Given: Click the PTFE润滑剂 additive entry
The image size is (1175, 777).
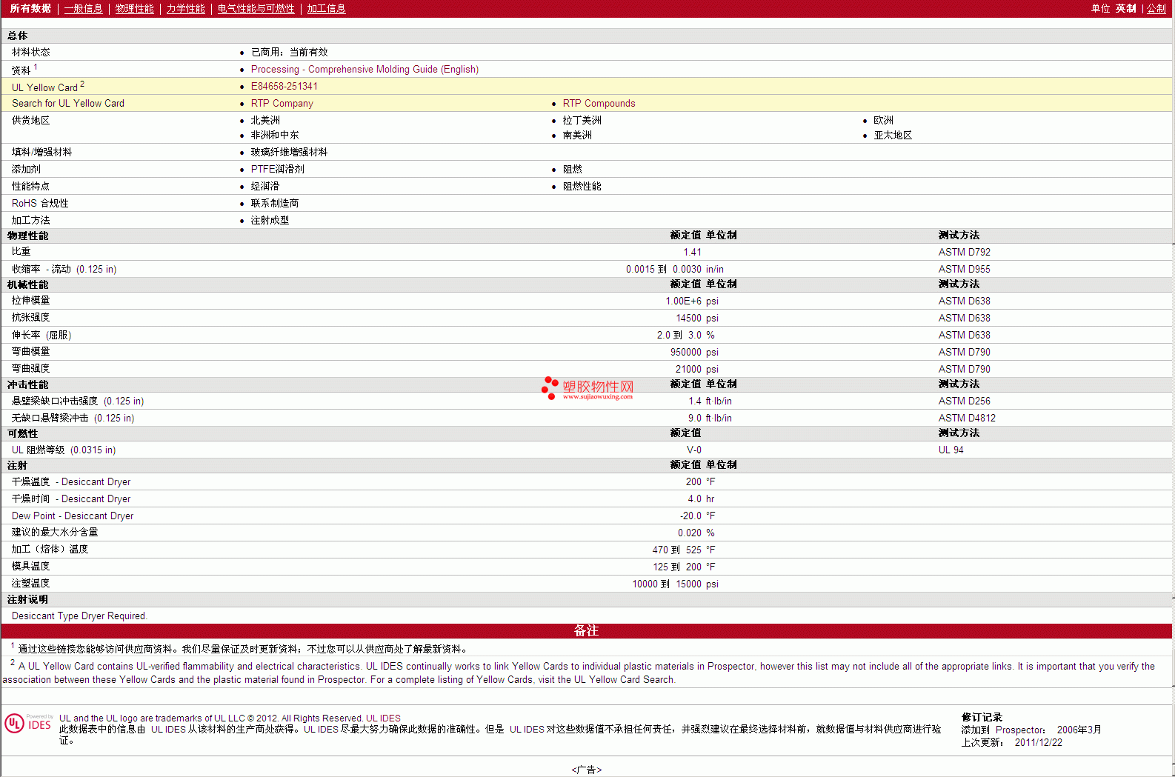Looking at the screenshot, I should click(x=277, y=169).
